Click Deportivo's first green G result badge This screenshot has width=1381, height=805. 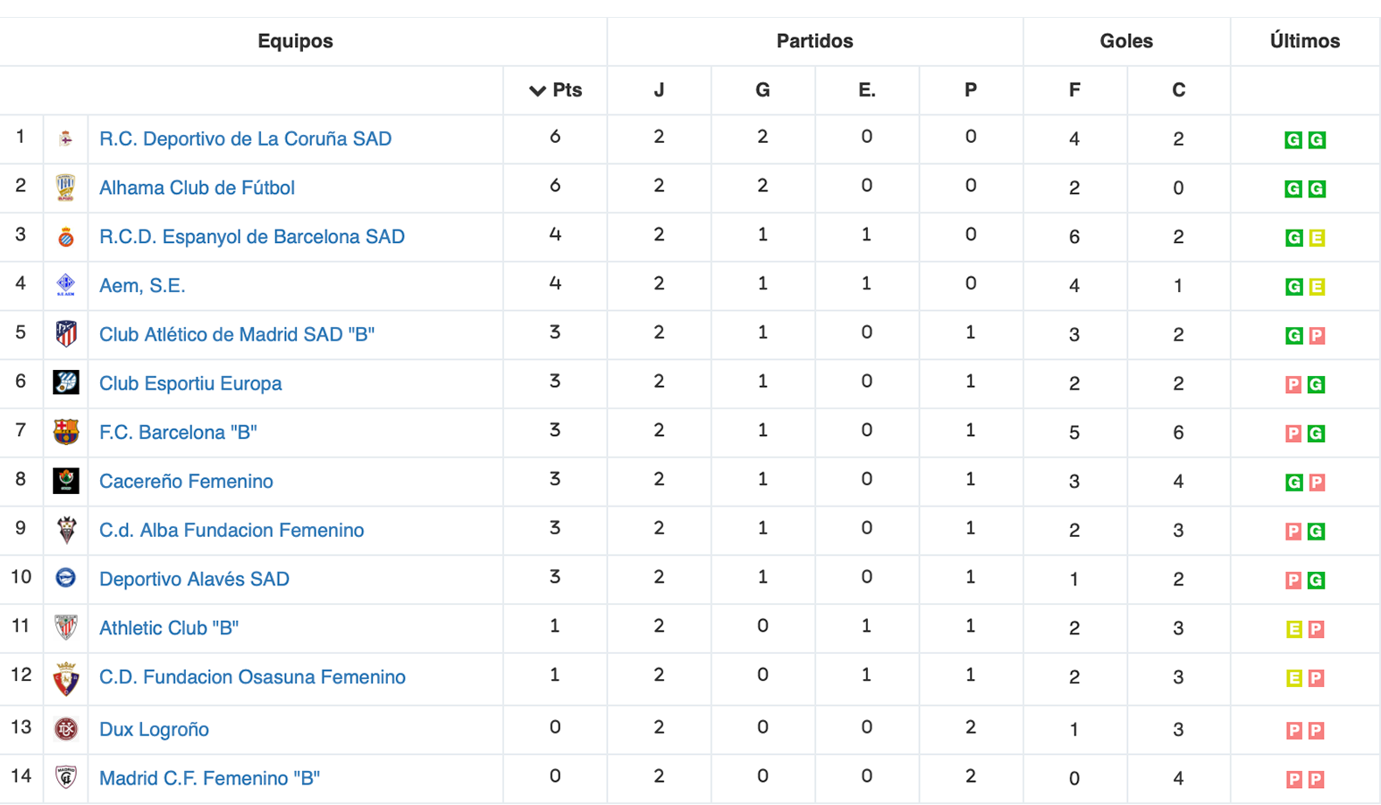tap(1293, 140)
